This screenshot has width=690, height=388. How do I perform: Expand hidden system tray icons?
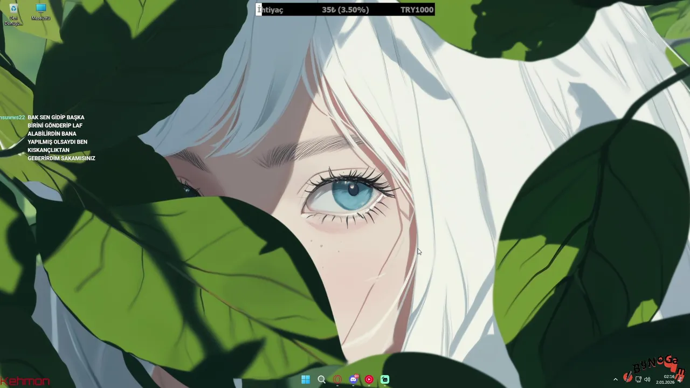click(x=616, y=379)
